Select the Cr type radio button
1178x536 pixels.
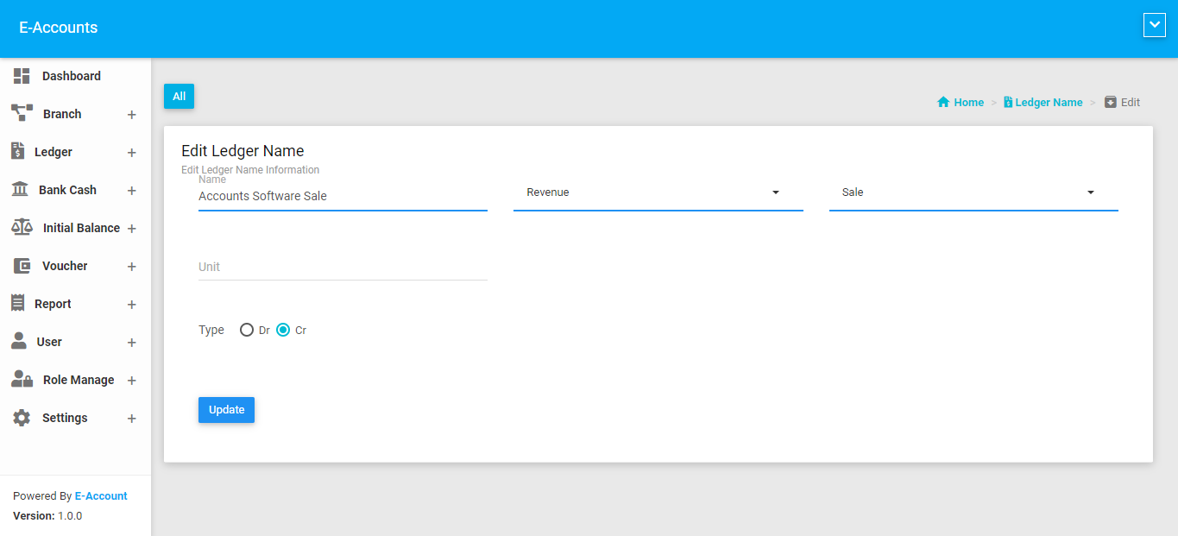pos(283,330)
